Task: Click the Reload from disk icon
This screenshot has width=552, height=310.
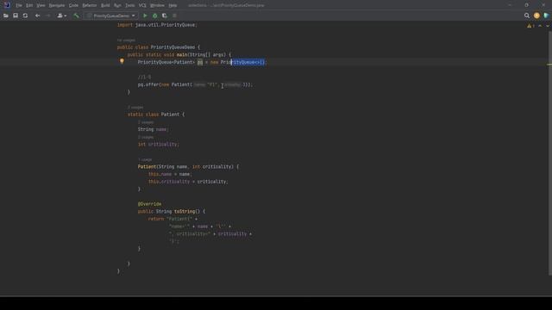Action: (25, 15)
